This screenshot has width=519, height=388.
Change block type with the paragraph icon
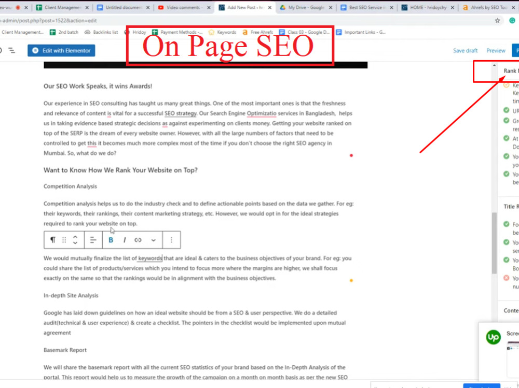click(x=52, y=240)
